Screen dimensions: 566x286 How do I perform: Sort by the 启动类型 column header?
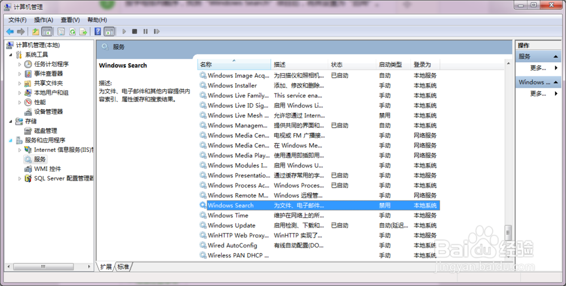(x=393, y=65)
